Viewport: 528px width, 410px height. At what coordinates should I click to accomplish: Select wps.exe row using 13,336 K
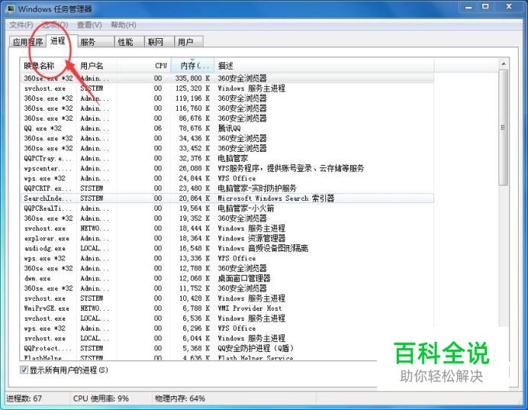coord(227,258)
